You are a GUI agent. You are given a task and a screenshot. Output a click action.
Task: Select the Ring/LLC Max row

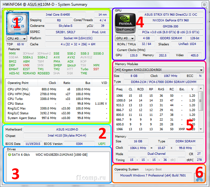click(57, 108)
